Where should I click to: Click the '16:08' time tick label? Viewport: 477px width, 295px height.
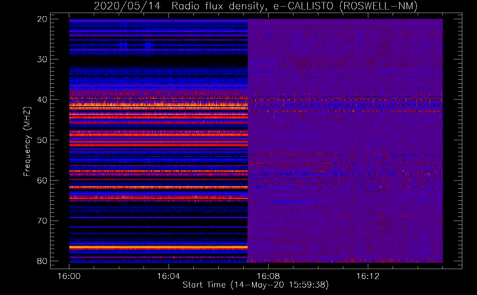[x=268, y=276]
